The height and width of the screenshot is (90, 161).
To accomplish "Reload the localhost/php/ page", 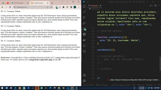I will (10, 7).
